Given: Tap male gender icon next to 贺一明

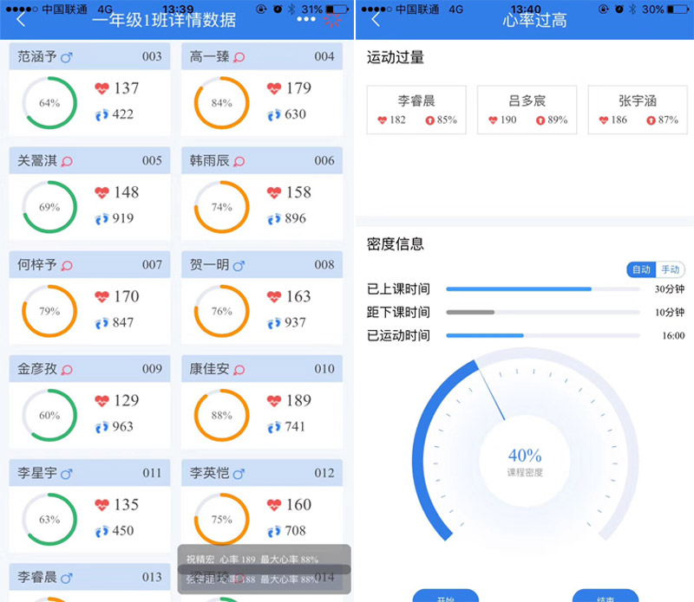Looking at the screenshot, I should [x=239, y=266].
